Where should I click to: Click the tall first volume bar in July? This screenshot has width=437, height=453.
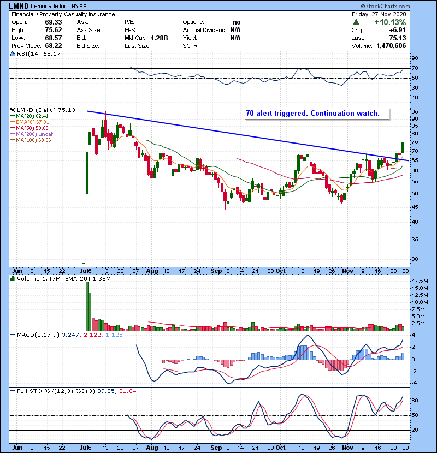point(87,306)
